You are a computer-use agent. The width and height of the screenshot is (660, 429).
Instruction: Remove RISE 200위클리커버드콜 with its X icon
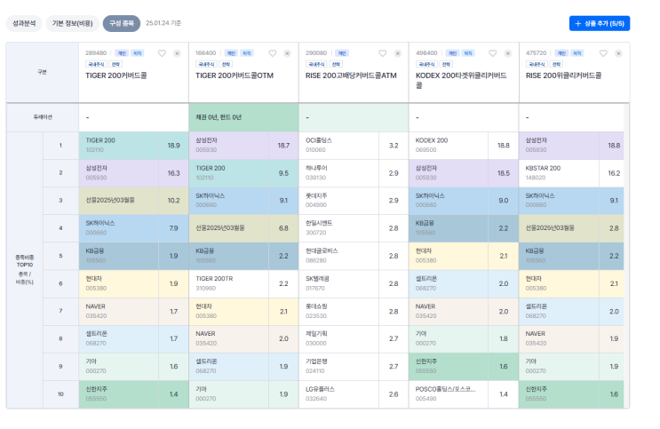[618, 53]
